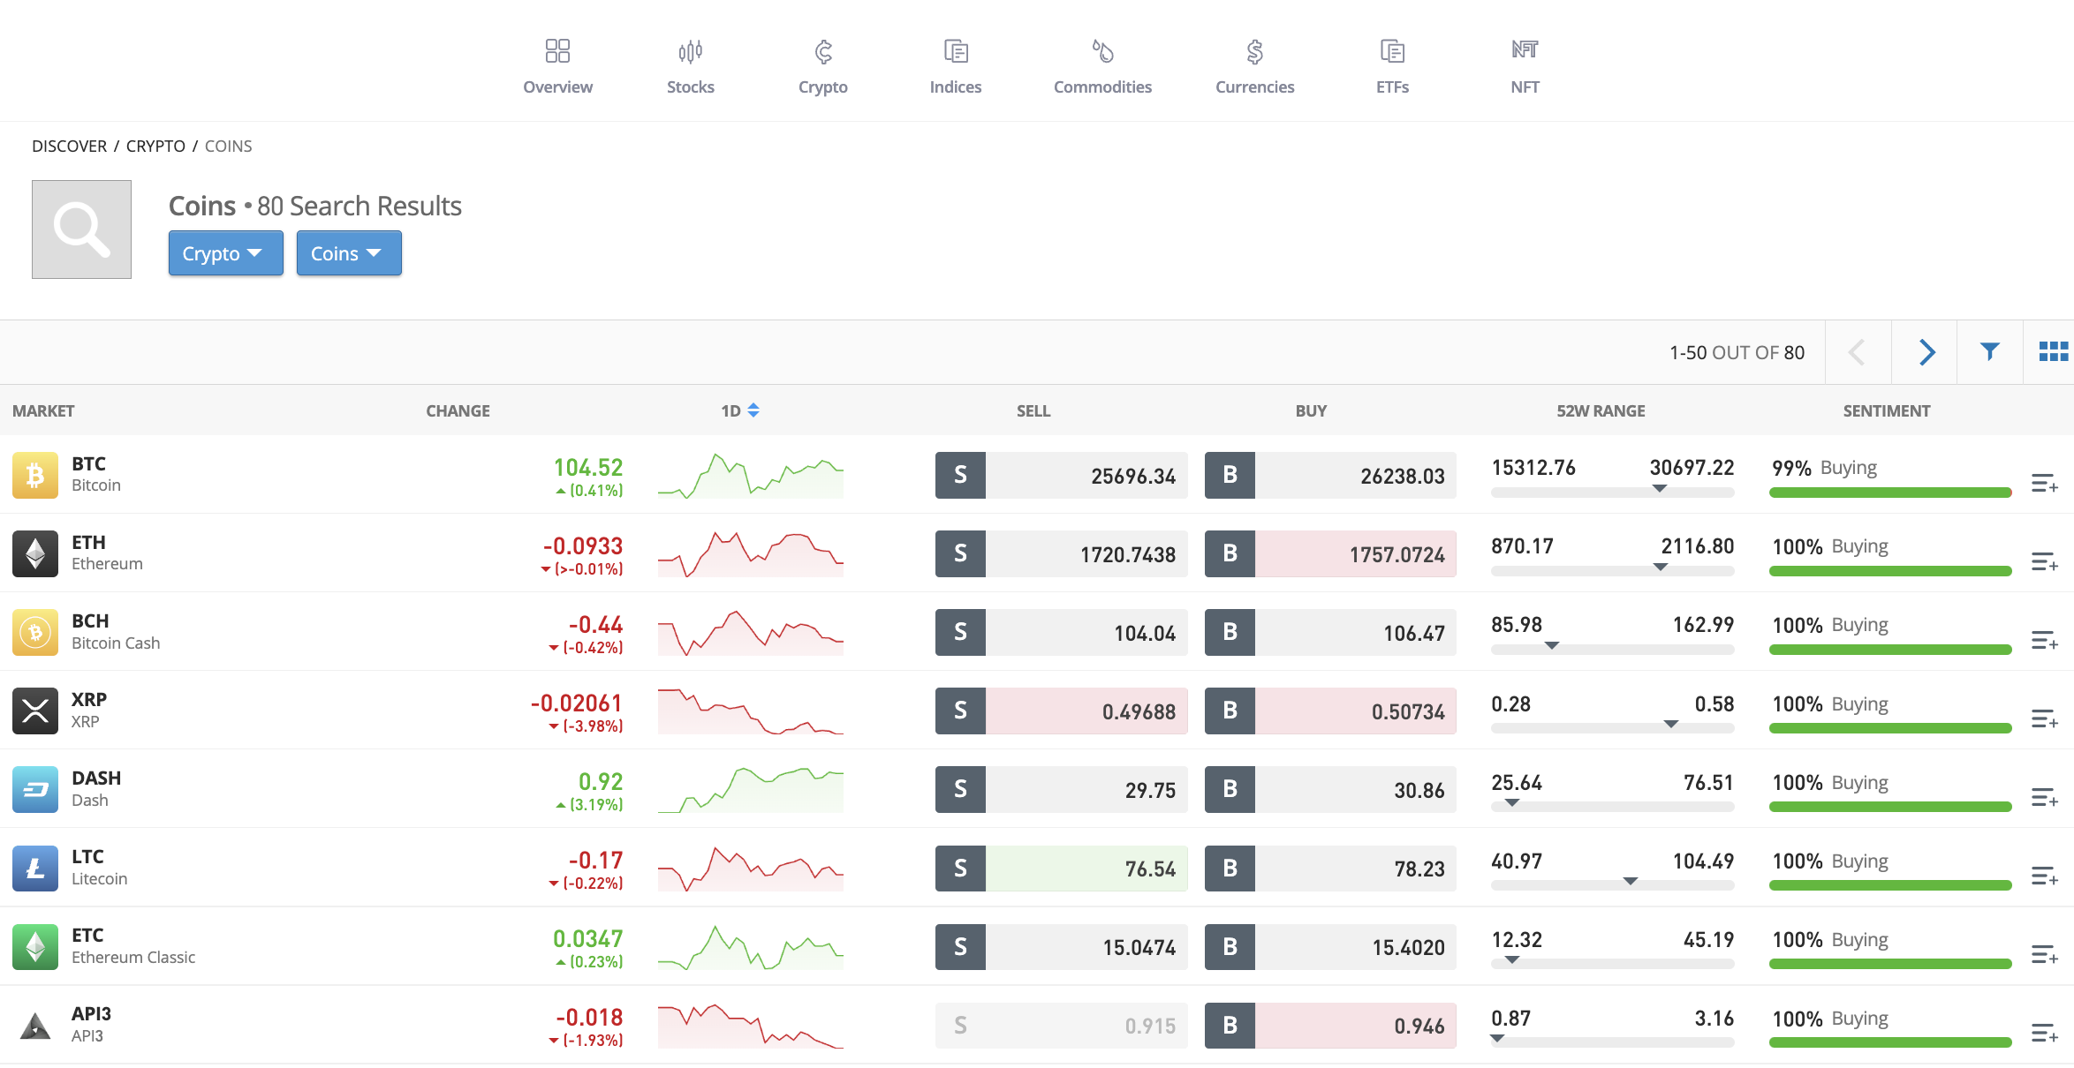Click the XRP 52-week range bar

(x=1612, y=728)
